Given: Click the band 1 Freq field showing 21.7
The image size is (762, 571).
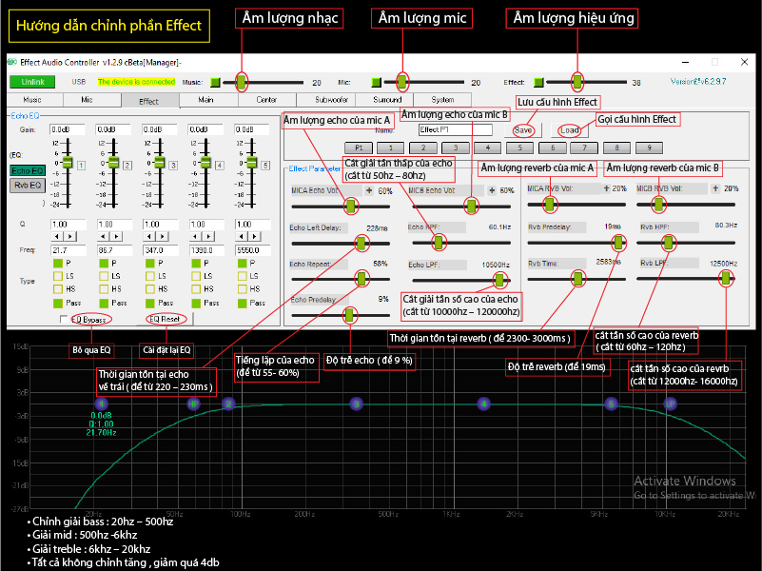Looking at the screenshot, I should [68, 250].
